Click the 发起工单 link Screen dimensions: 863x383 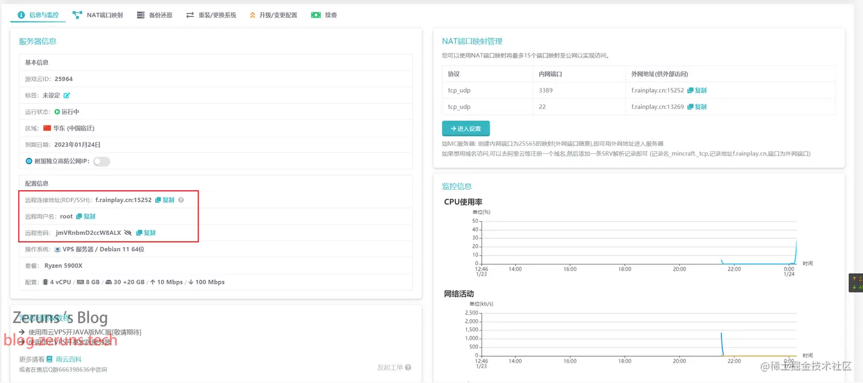click(x=394, y=368)
